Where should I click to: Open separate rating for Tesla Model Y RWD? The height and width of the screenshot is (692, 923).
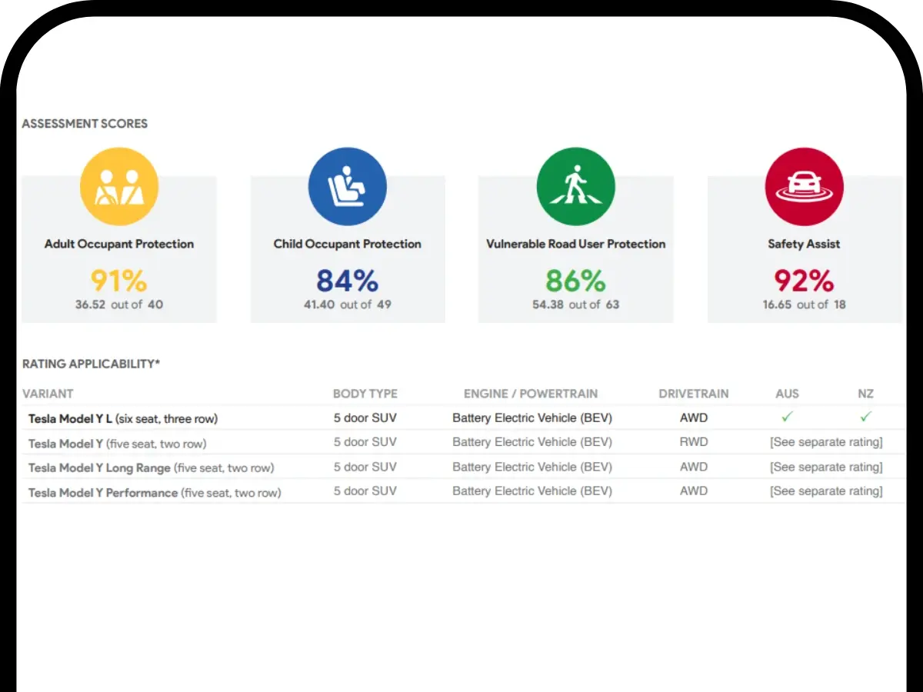(x=826, y=442)
